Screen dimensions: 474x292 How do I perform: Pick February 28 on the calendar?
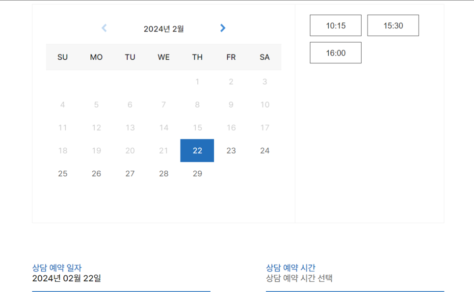pyautogui.click(x=164, y=174)
